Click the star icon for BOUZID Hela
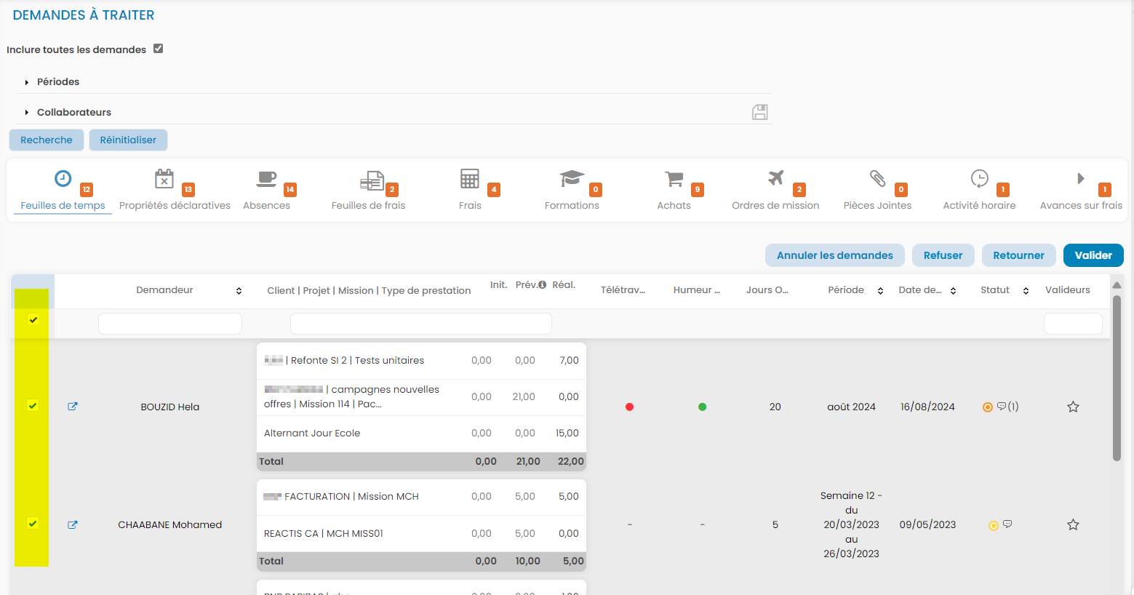 (1073, 407)
